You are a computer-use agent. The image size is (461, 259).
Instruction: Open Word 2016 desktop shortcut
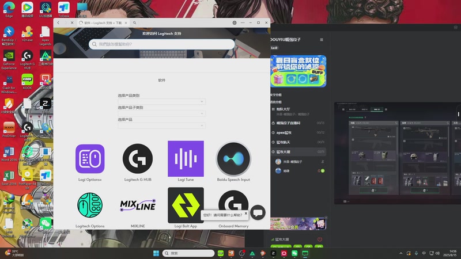click(x=9, y=154)
